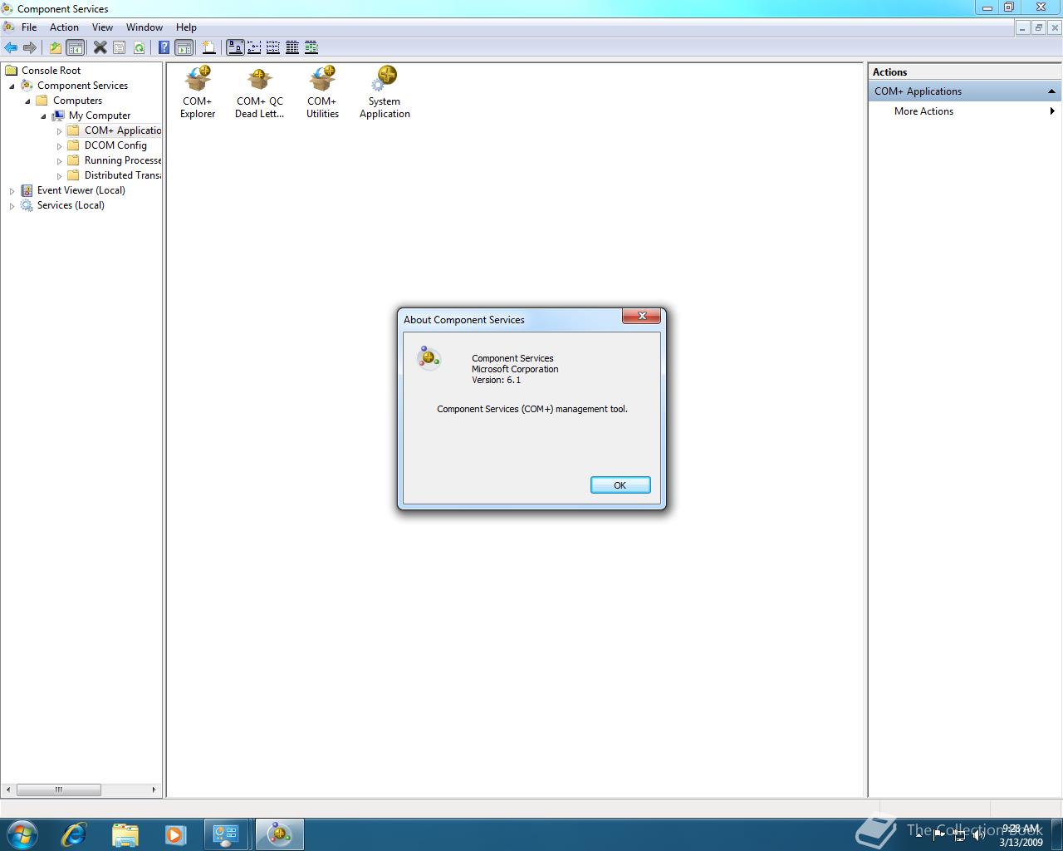Open Windows Explorer from the taskbar
This screenshot has width=1063, height=851.
[x=125, y=834]
